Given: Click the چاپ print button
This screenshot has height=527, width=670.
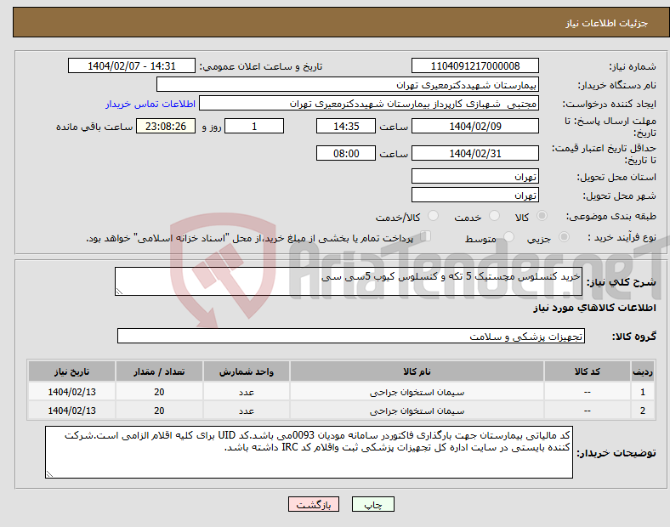Looking at the screenshot, I should pos(373,504).
